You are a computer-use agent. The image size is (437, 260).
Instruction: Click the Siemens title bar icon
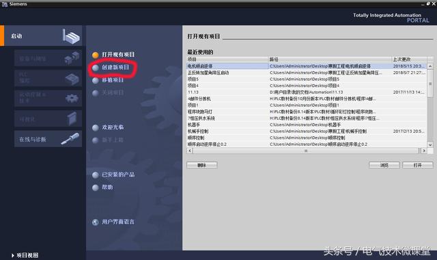point(5,4)
